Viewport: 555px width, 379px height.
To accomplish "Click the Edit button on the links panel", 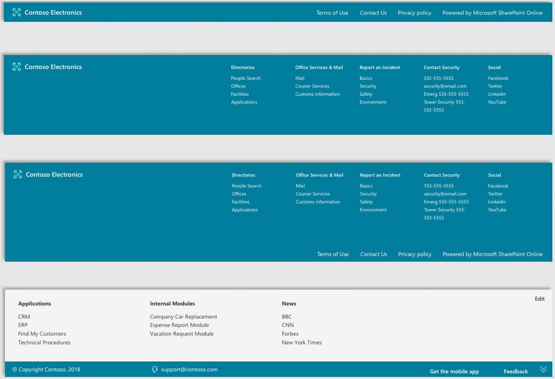I will [x=540, y=299].
